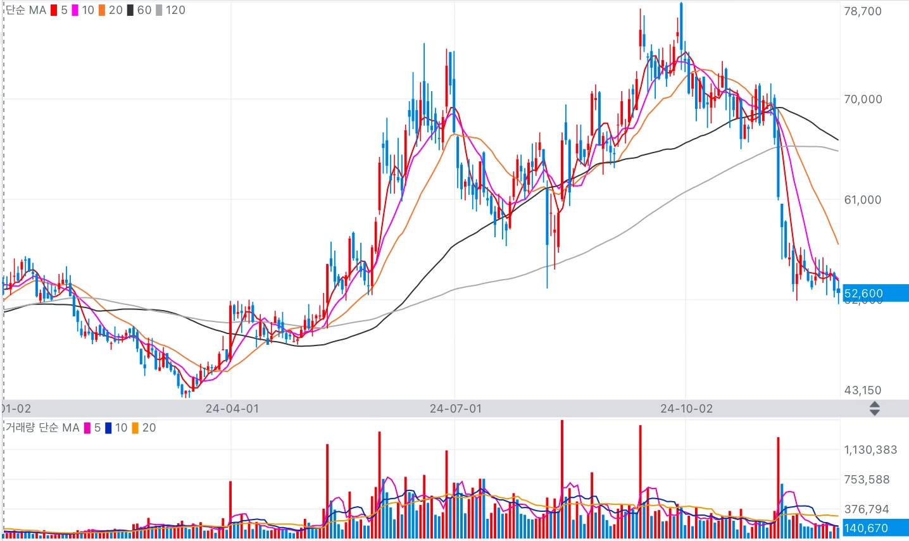Click the orange 20-day volume MA swatch
The width and height of the screenshot is (909, 541).
[x=135, y=428]
